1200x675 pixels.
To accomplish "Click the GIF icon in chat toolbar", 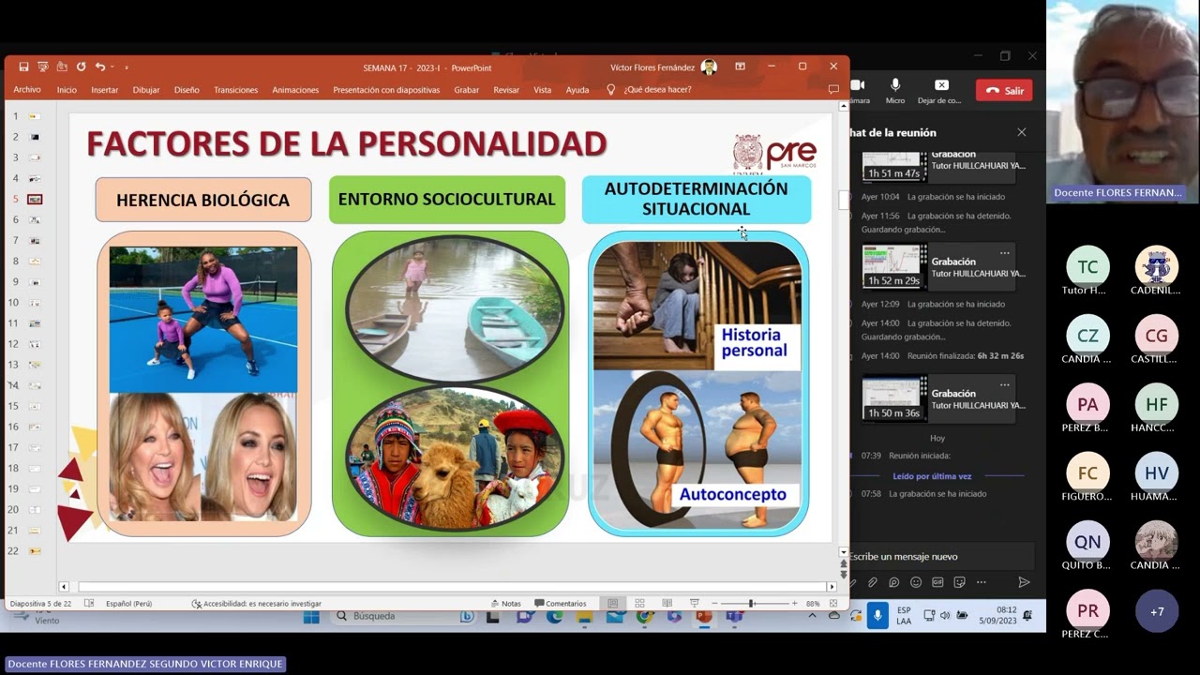I will click(x=937, y=582).
